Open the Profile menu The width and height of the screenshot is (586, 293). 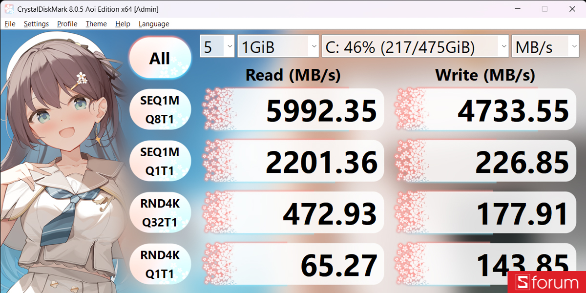coord(67,24)
